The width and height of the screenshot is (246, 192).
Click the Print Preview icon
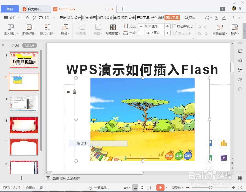coord(47,17)
